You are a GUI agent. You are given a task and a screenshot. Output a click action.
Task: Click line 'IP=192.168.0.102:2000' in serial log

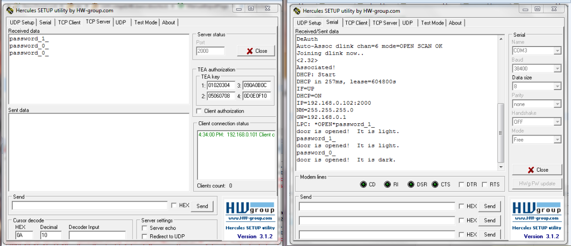pyautogui.click(x=333, y=103)
